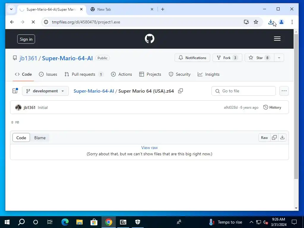Go to GitHub home via Octocat logo

tap(150, 39)
